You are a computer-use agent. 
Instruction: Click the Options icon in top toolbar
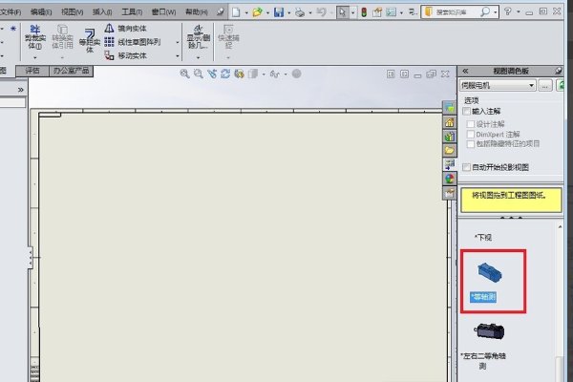click(x=391, y=12)
